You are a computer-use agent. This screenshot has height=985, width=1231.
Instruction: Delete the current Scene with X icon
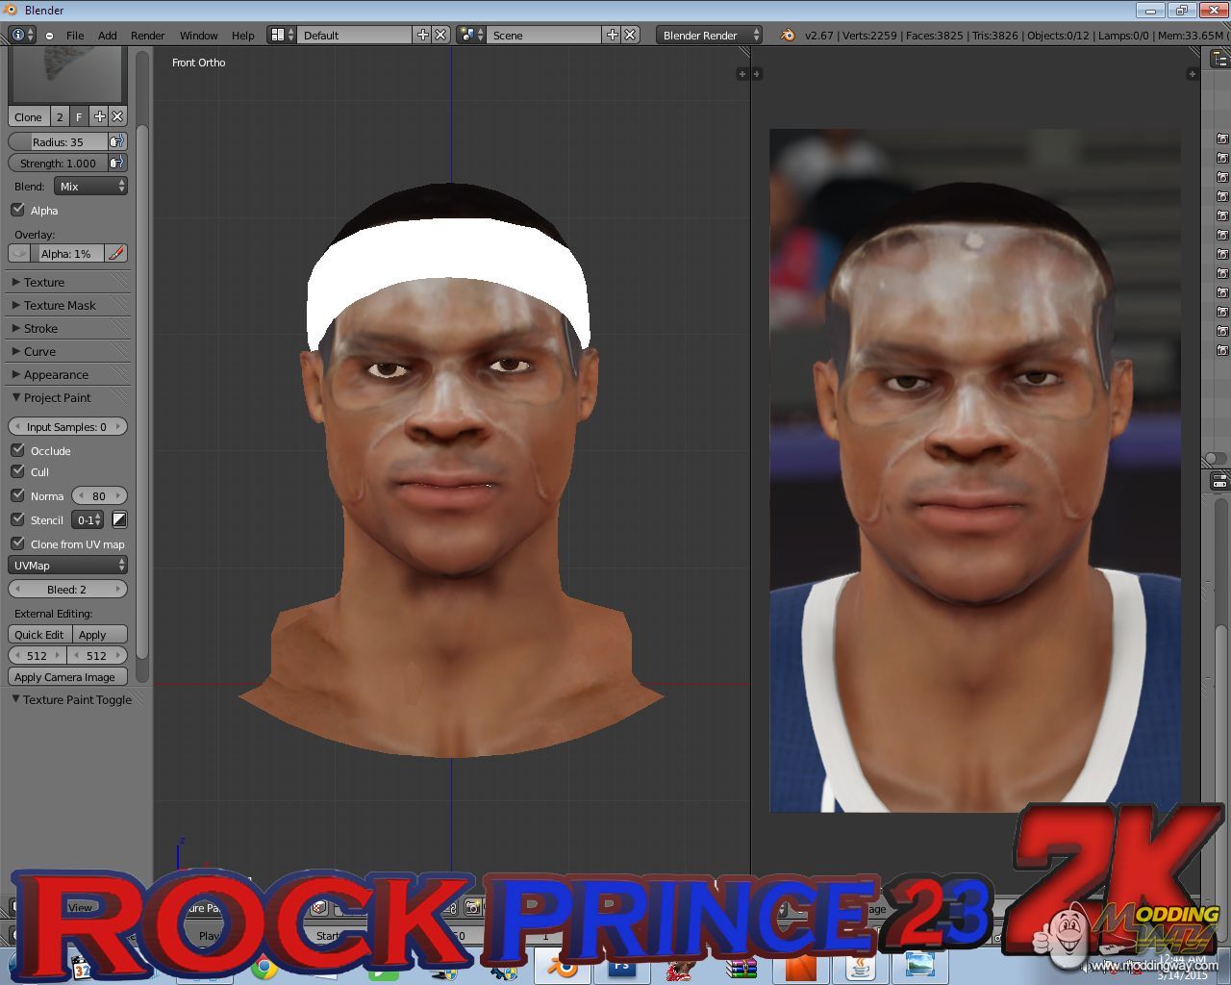[630, 35]
